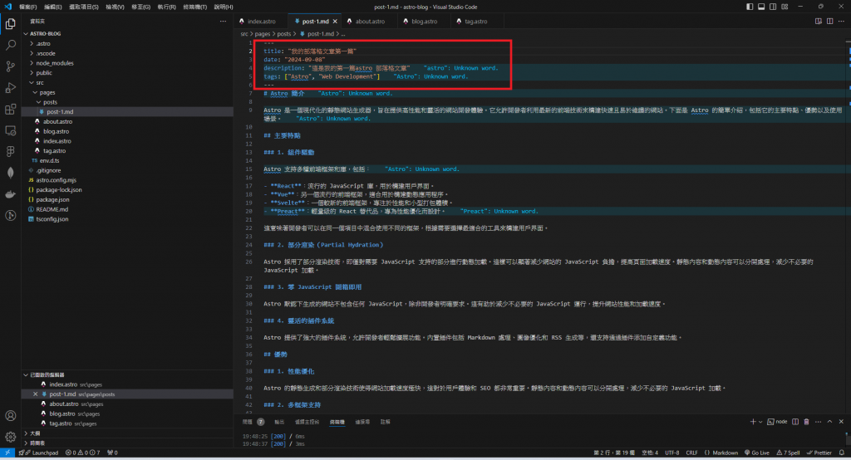Viewport: 851px width, 460px height.
Task: Open the Search view in activity bar
Action: tap(10, 45)
